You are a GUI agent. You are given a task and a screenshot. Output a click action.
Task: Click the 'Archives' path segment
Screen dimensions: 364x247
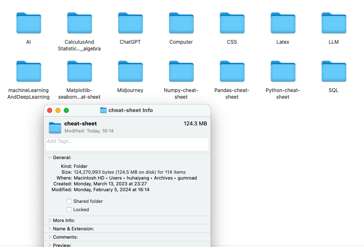163,178
